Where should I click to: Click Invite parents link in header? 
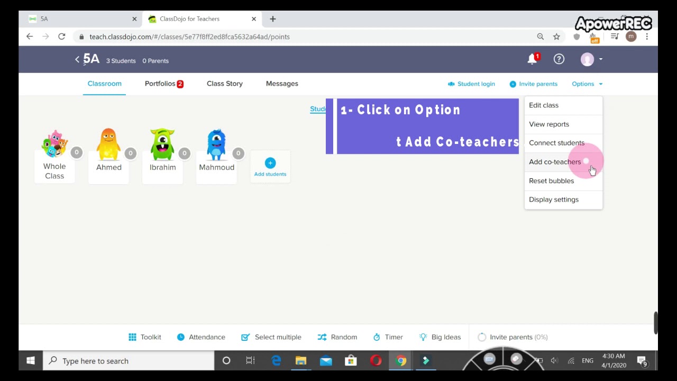(533, 84)
